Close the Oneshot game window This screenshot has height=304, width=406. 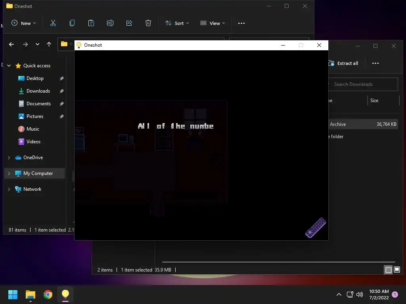tap(319, 45)
